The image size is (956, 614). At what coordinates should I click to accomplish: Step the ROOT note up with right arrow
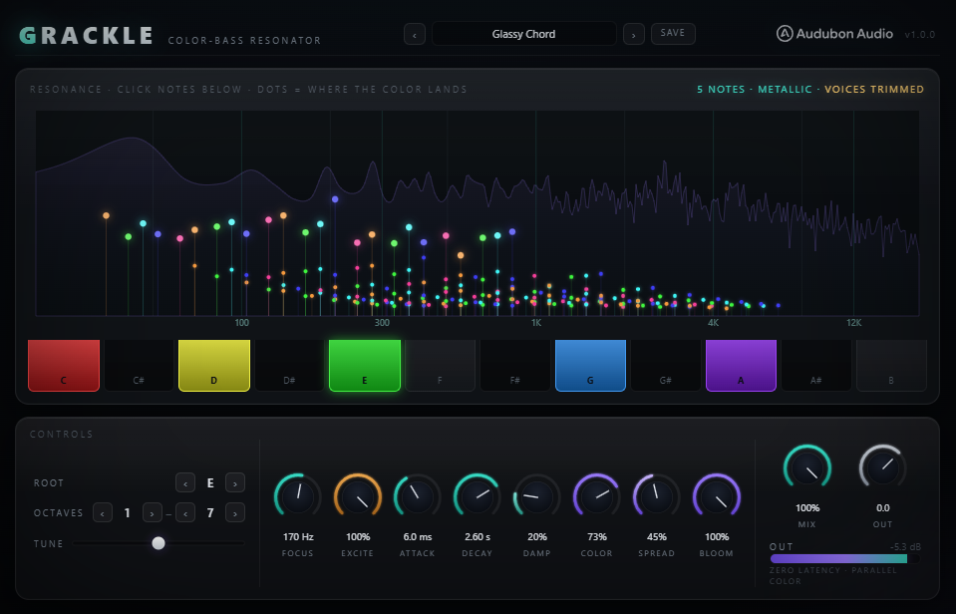coord(234,482)
